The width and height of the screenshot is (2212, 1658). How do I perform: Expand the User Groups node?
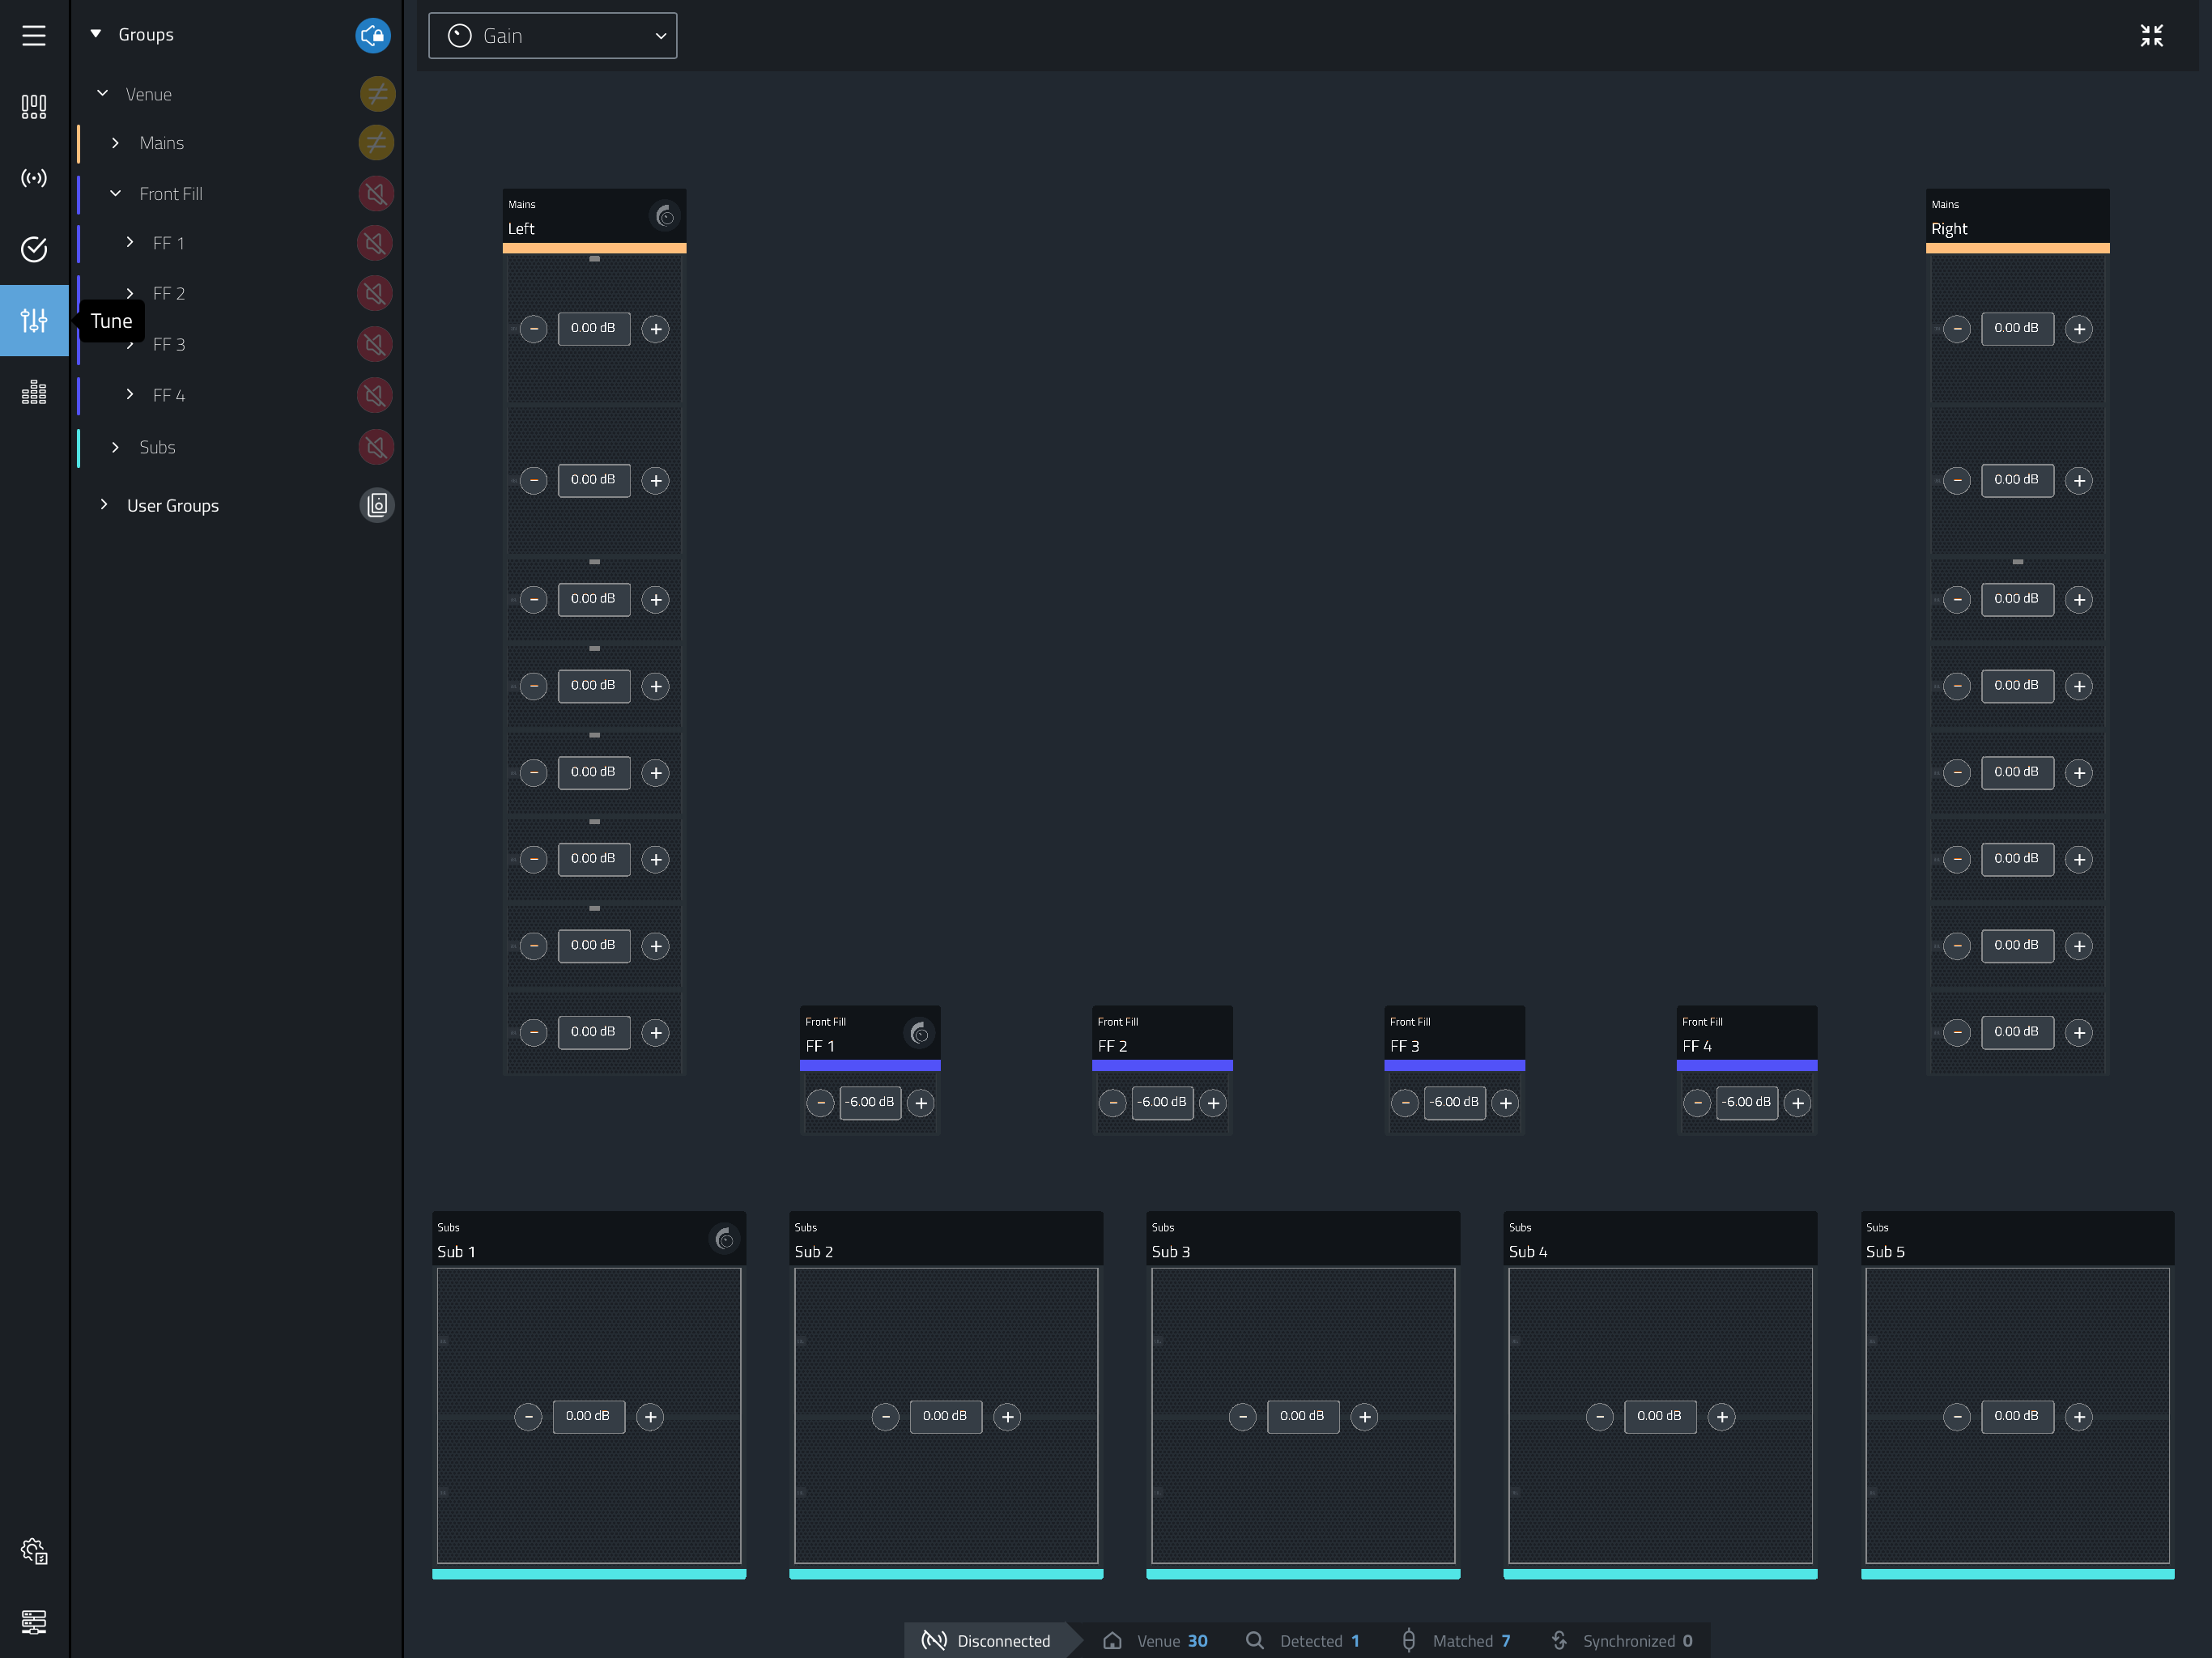(x=103, y=505)
